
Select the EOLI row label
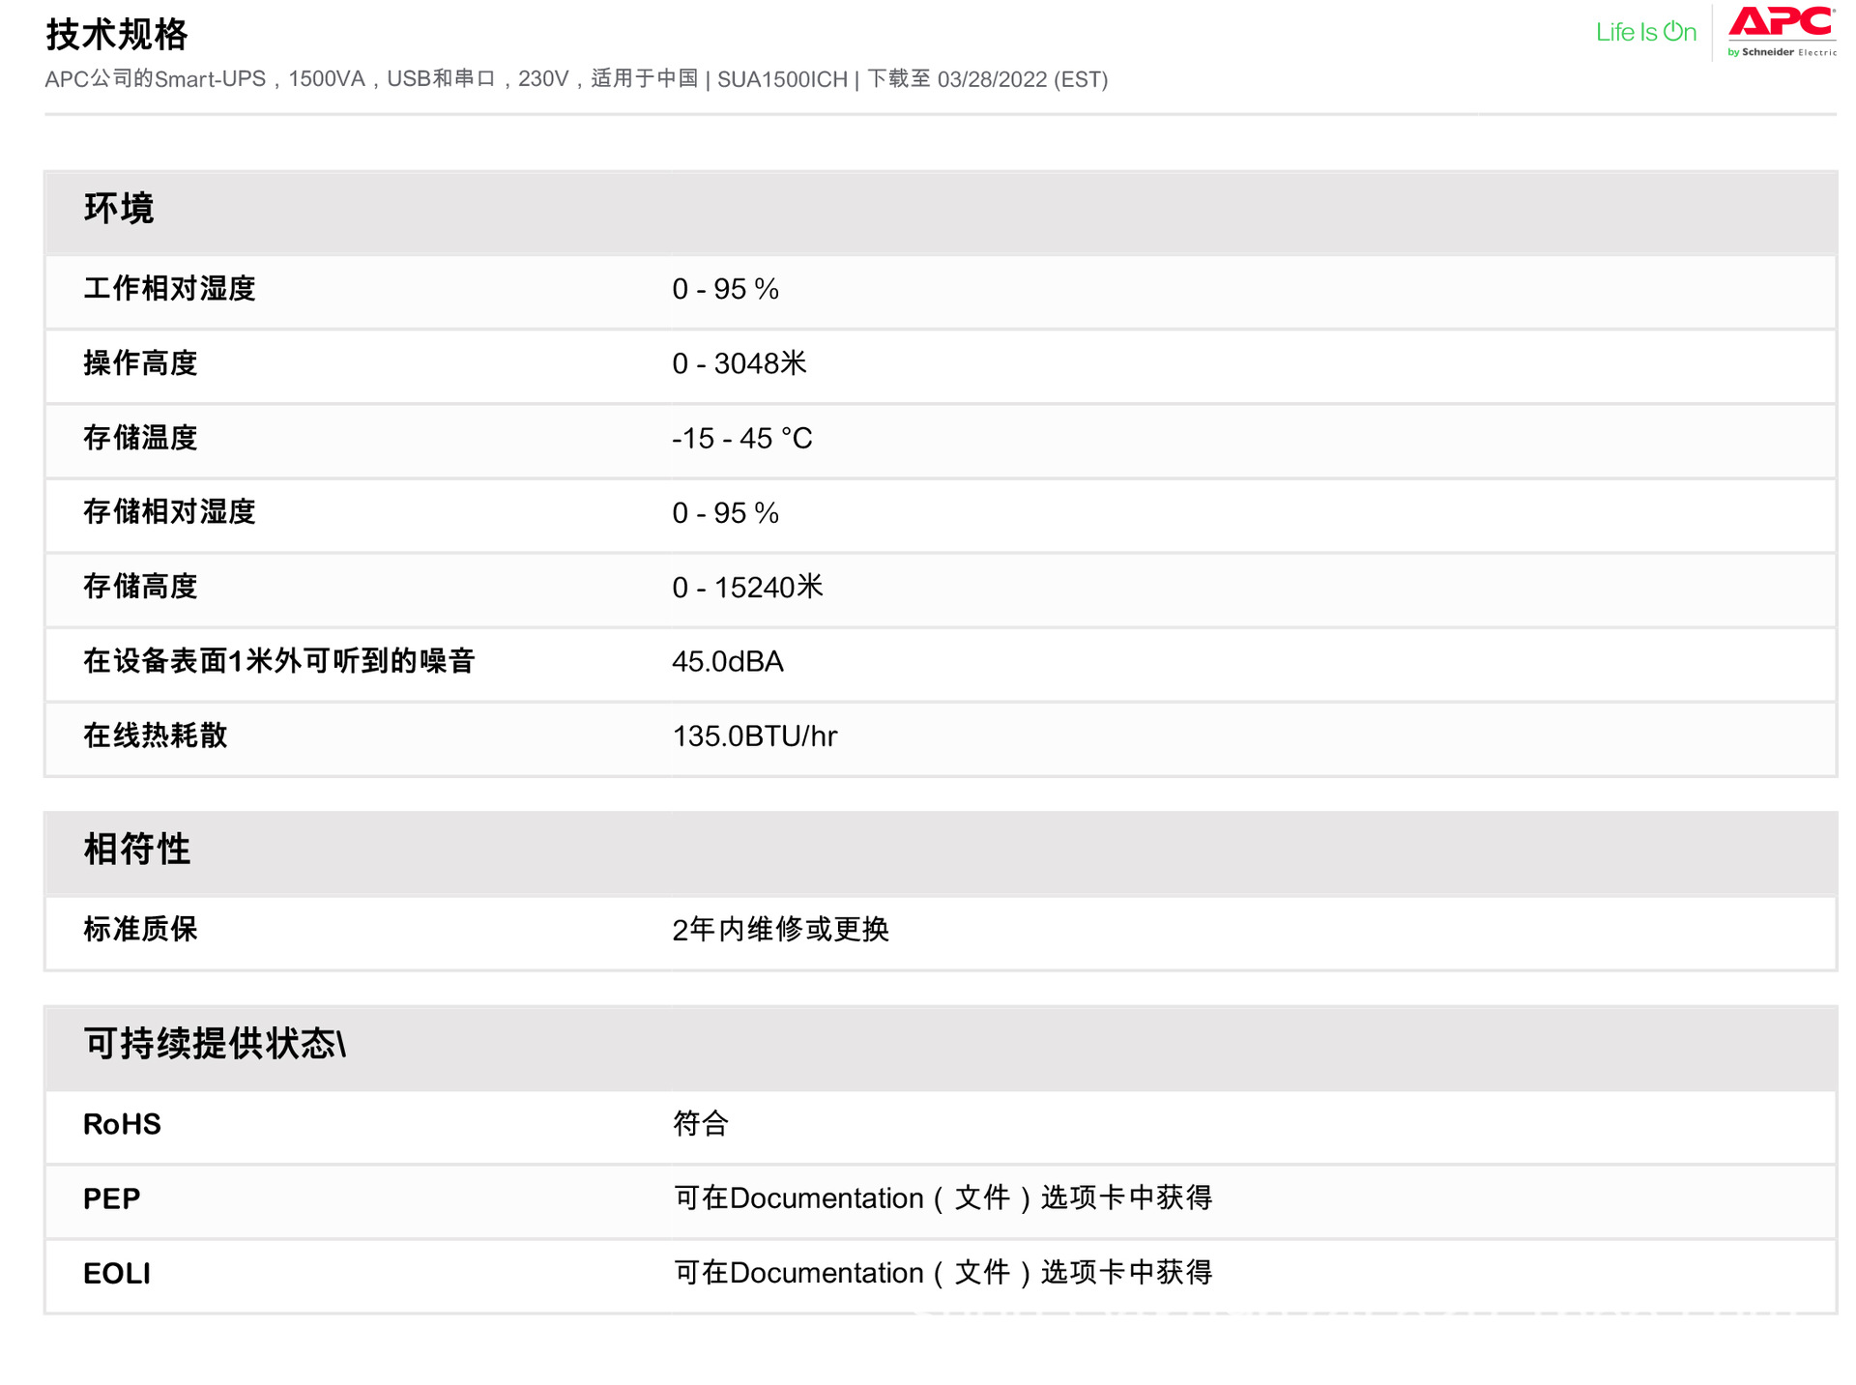coord(117,1273)
